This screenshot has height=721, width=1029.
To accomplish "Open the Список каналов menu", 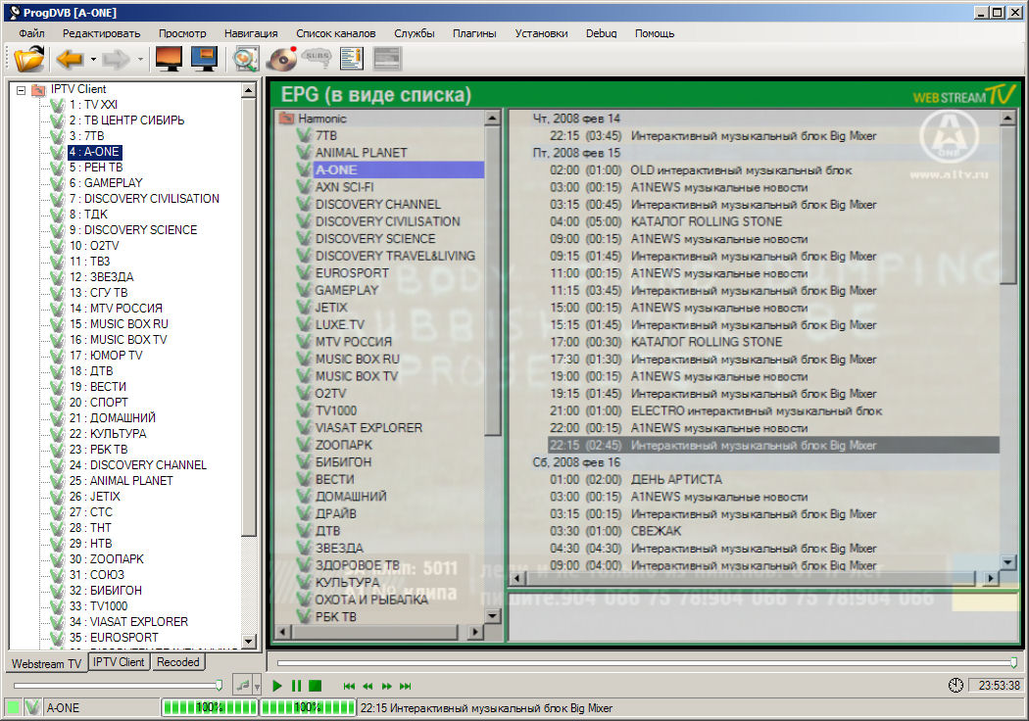I will pyautogui.click(x=335, y=33).
